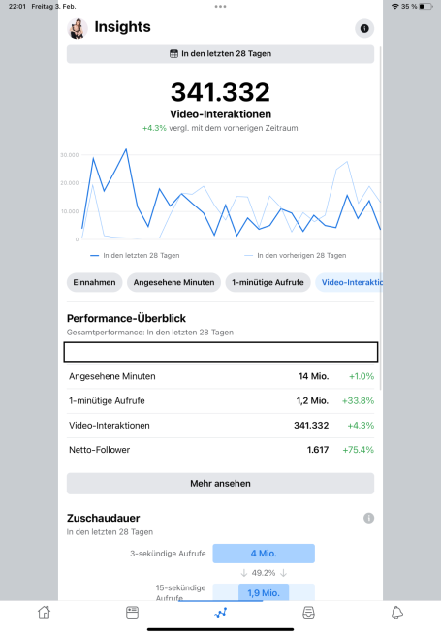This screenshot has width=441, height=635.
Task: Open home tab in bottom bar
Action: 45,612
